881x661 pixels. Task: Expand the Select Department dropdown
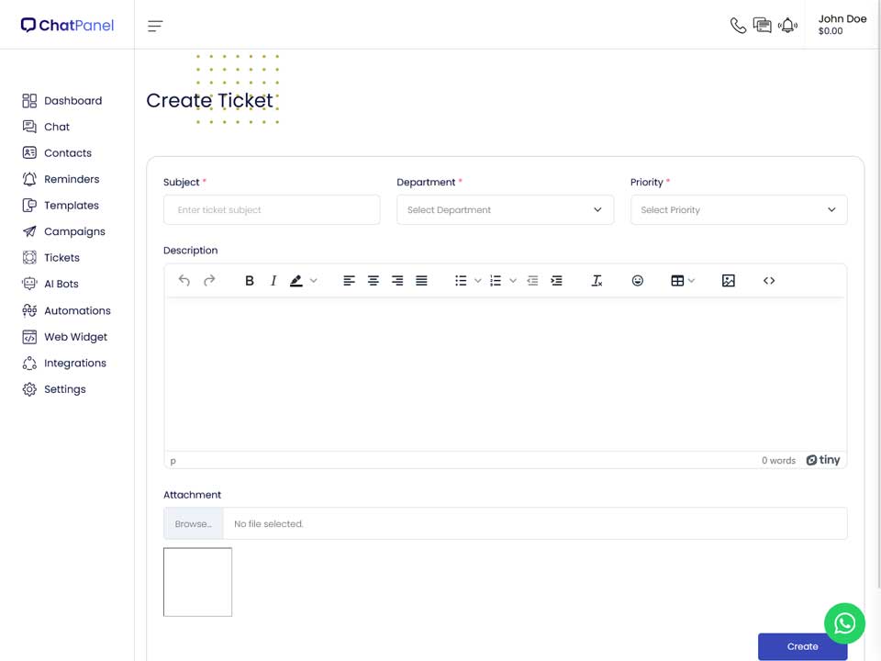[x=505, y=209]
